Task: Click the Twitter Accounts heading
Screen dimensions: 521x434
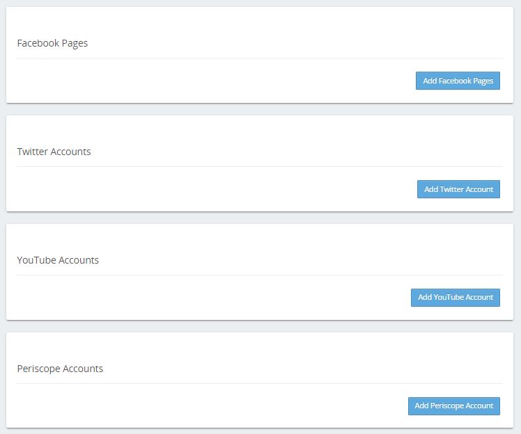Action: click(x=54, y=152)
